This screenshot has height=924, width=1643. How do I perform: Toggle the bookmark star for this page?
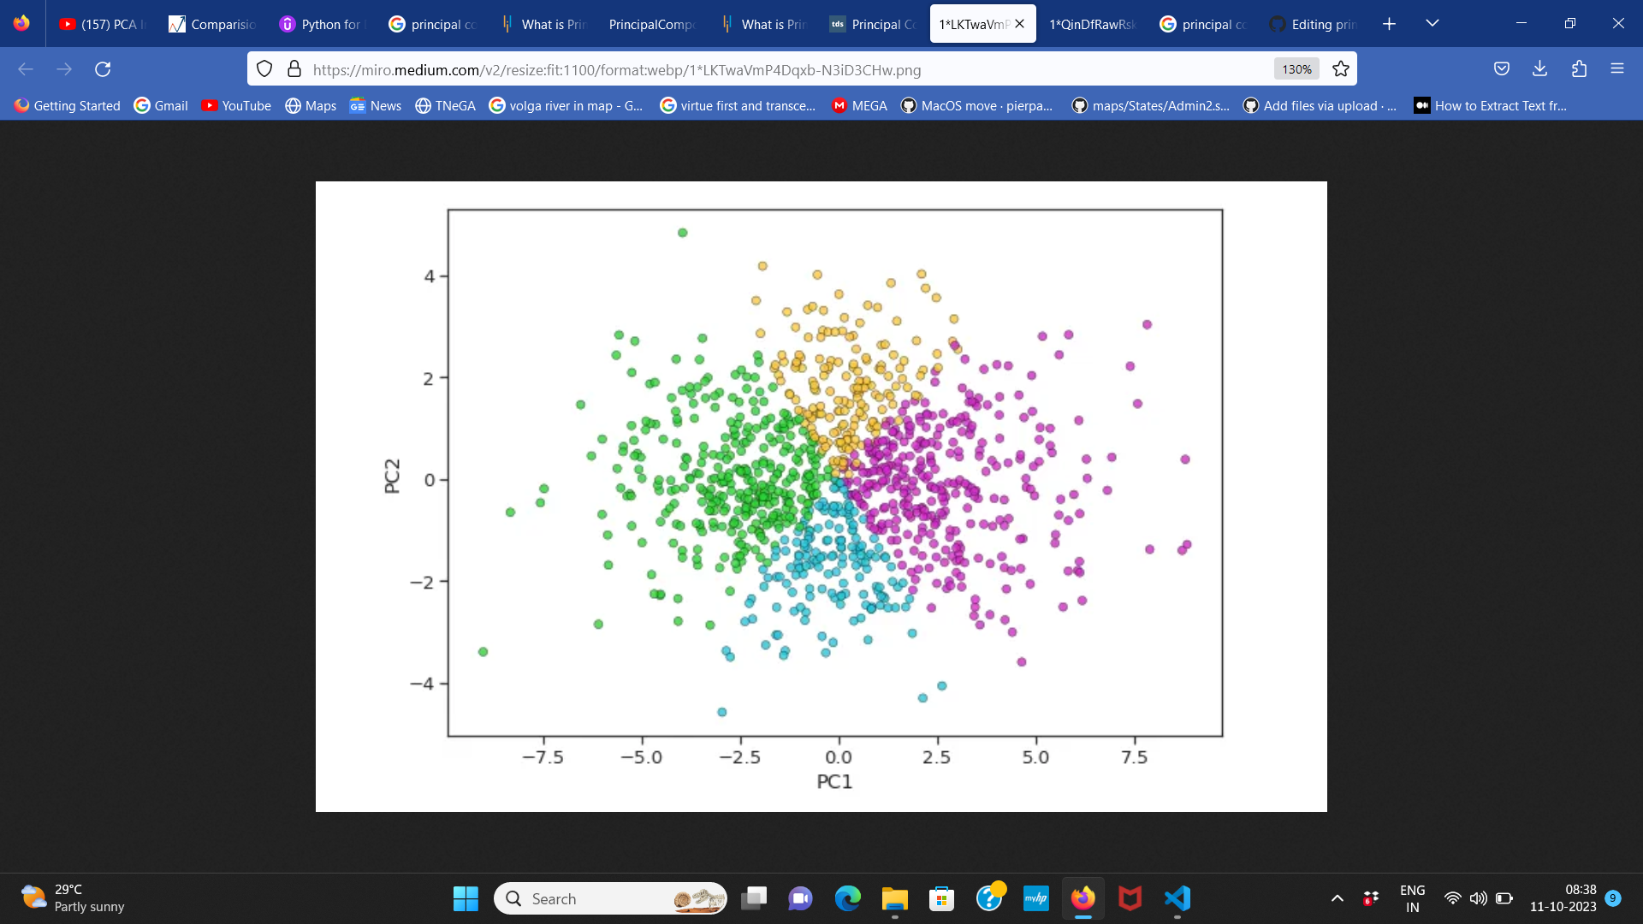pos(1341,68)
